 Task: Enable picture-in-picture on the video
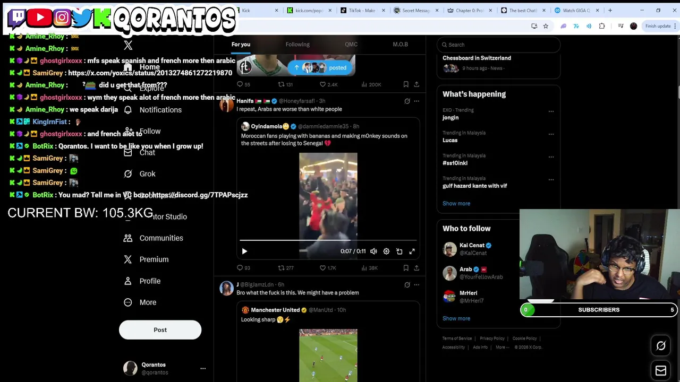[399, 251]
